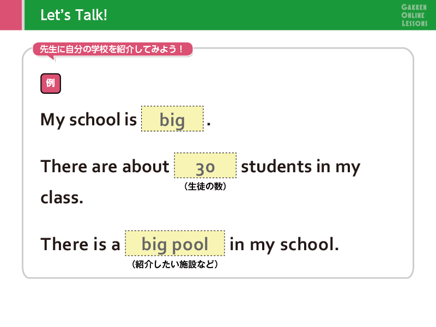Viewport: 436px width, 327px height.
Task: Click the text "There are about"
Action: (105, 166)
